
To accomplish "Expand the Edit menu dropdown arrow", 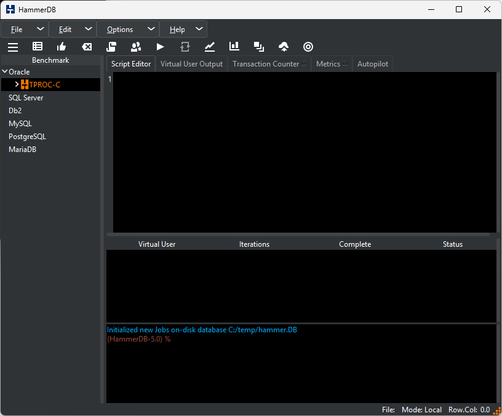I will 89,29.
